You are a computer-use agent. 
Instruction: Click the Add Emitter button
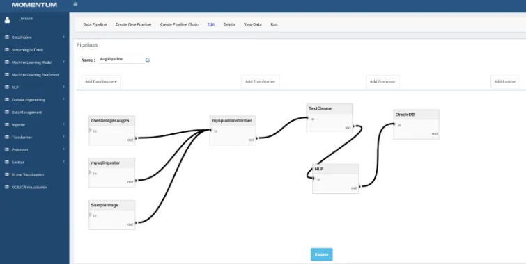click(505, 82)
